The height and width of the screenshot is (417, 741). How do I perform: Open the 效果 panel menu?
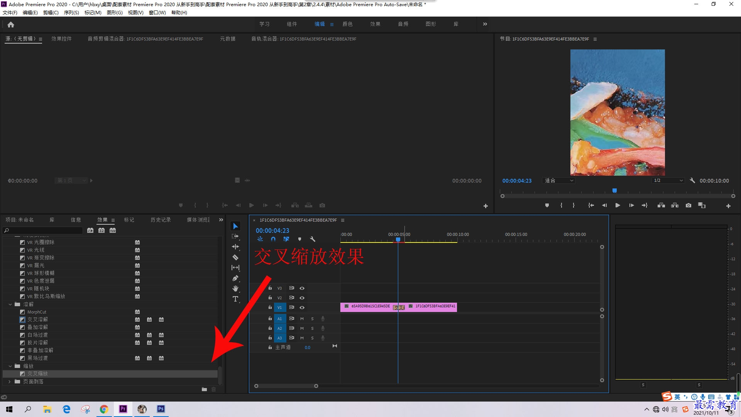(x=113, y=220)
